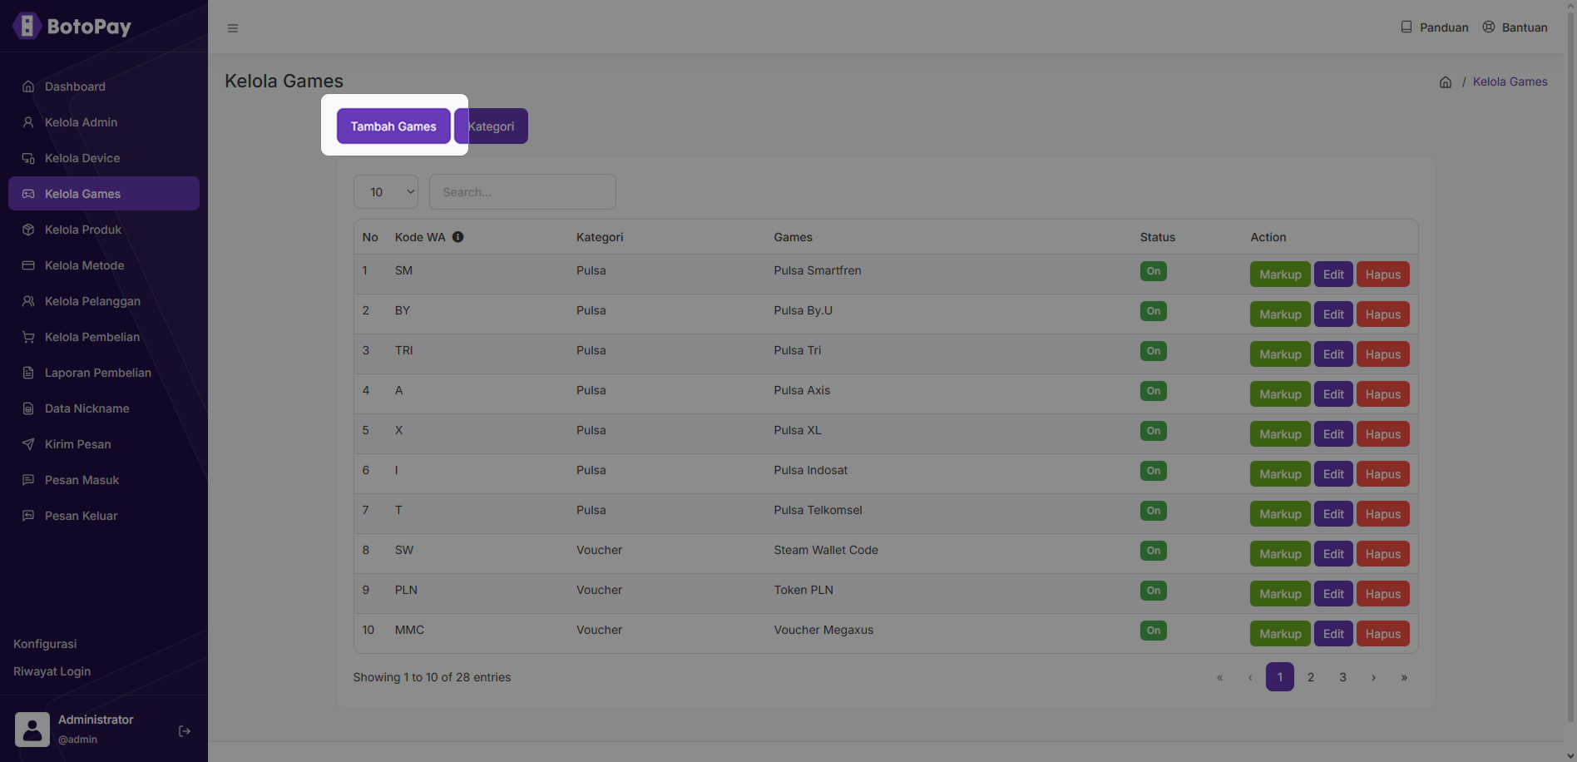
Task: Click the Games column header
Action: [793, 237]
